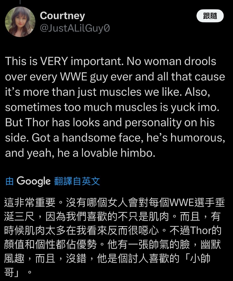Click the display name Courtney
This screenshot has height=281, width=233.
click(x=62, y=16)
